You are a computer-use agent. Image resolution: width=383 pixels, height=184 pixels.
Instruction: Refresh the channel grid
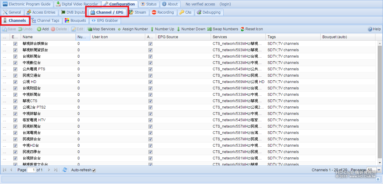click(x=65, y=170)
